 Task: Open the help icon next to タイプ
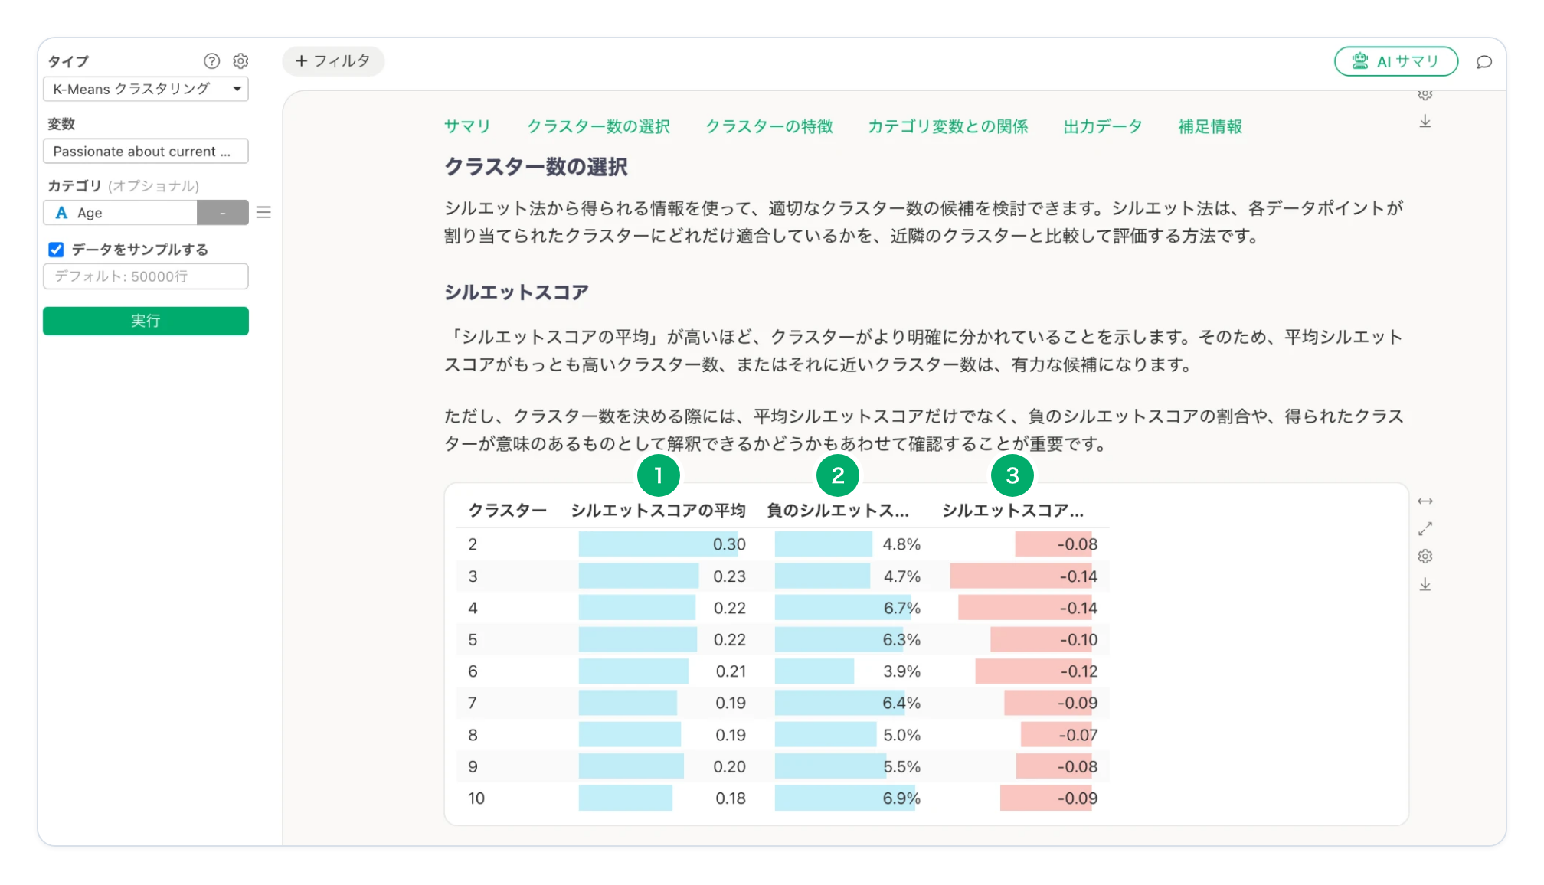[x=211, y=61]
